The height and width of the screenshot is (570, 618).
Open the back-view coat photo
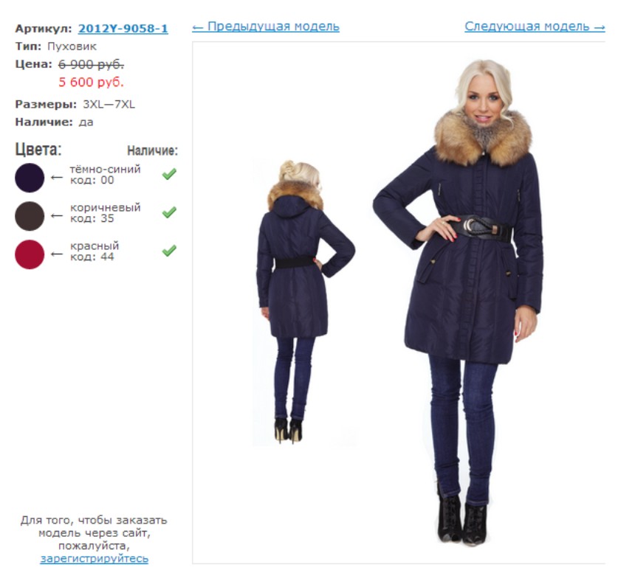(306, 302)
